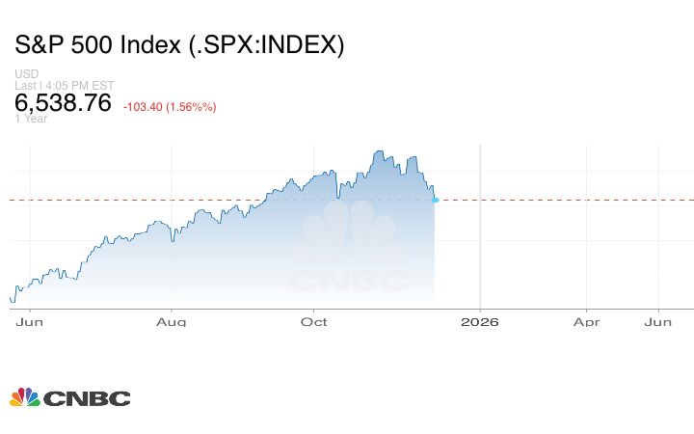Click the CNBC wordmark in the footer
Screen dimensions: 694x434
click(x=86, y=398)
